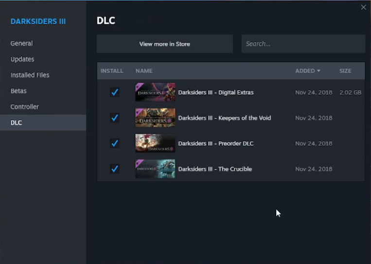Image resolution: width=371 pixels, height=264 pixels.
Task: Click 'Darksiders III - Digital Extras' name
Action: point(216,92)
